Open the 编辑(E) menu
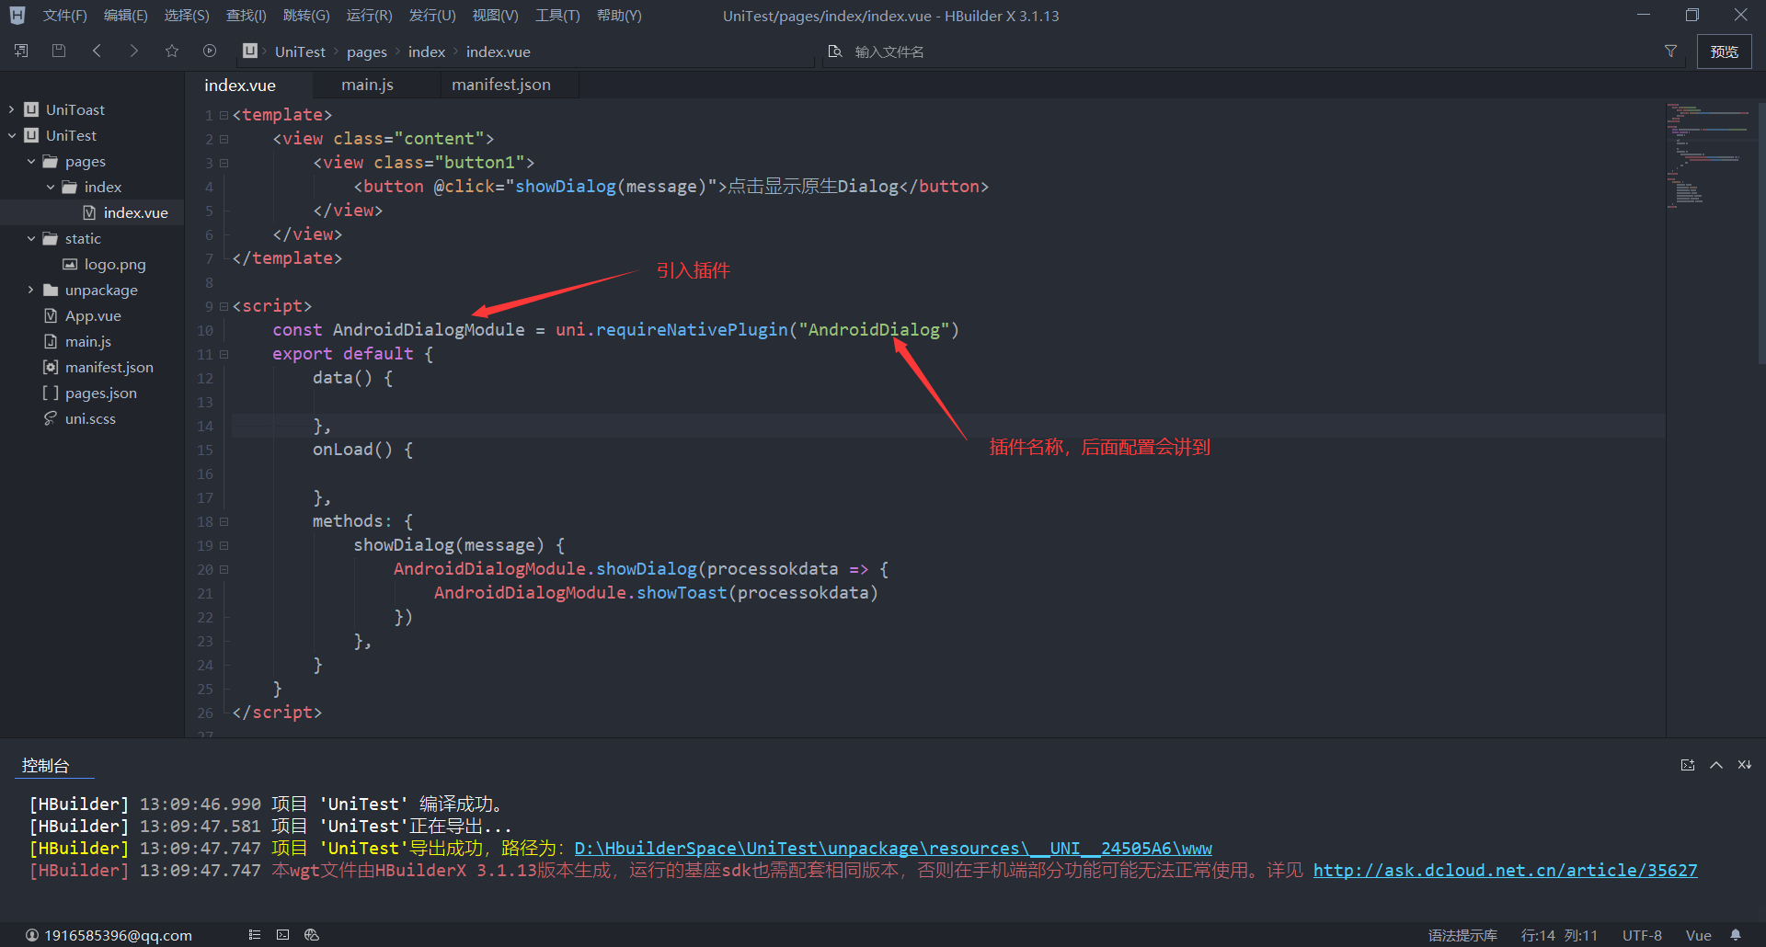This screenshot has width=1766, height=947. point(125,16)
